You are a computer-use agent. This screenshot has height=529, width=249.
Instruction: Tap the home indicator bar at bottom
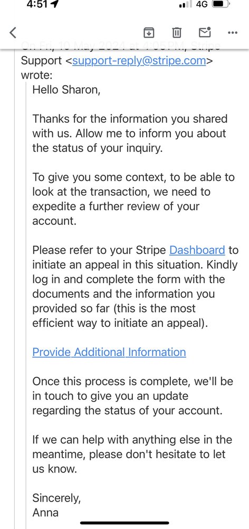(x=125, y=523)
